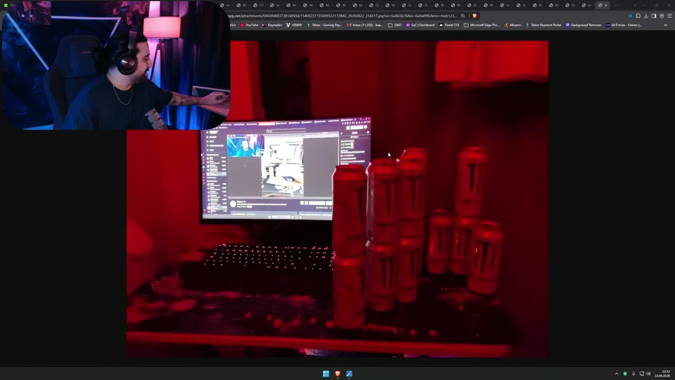Open the Windows Start menu
Image resolution: width=675 pixels, height=380 pixels.
click(x=326, y=374)
